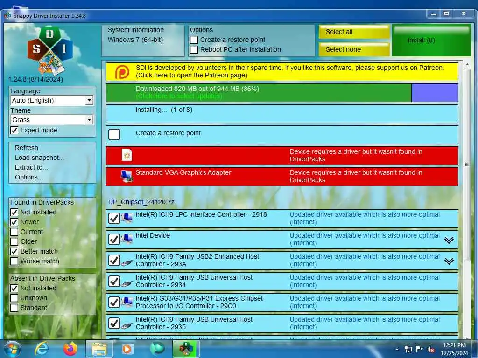
Task: Uncheck Found in DriverPacks Not installed
Action: point(14,212)
